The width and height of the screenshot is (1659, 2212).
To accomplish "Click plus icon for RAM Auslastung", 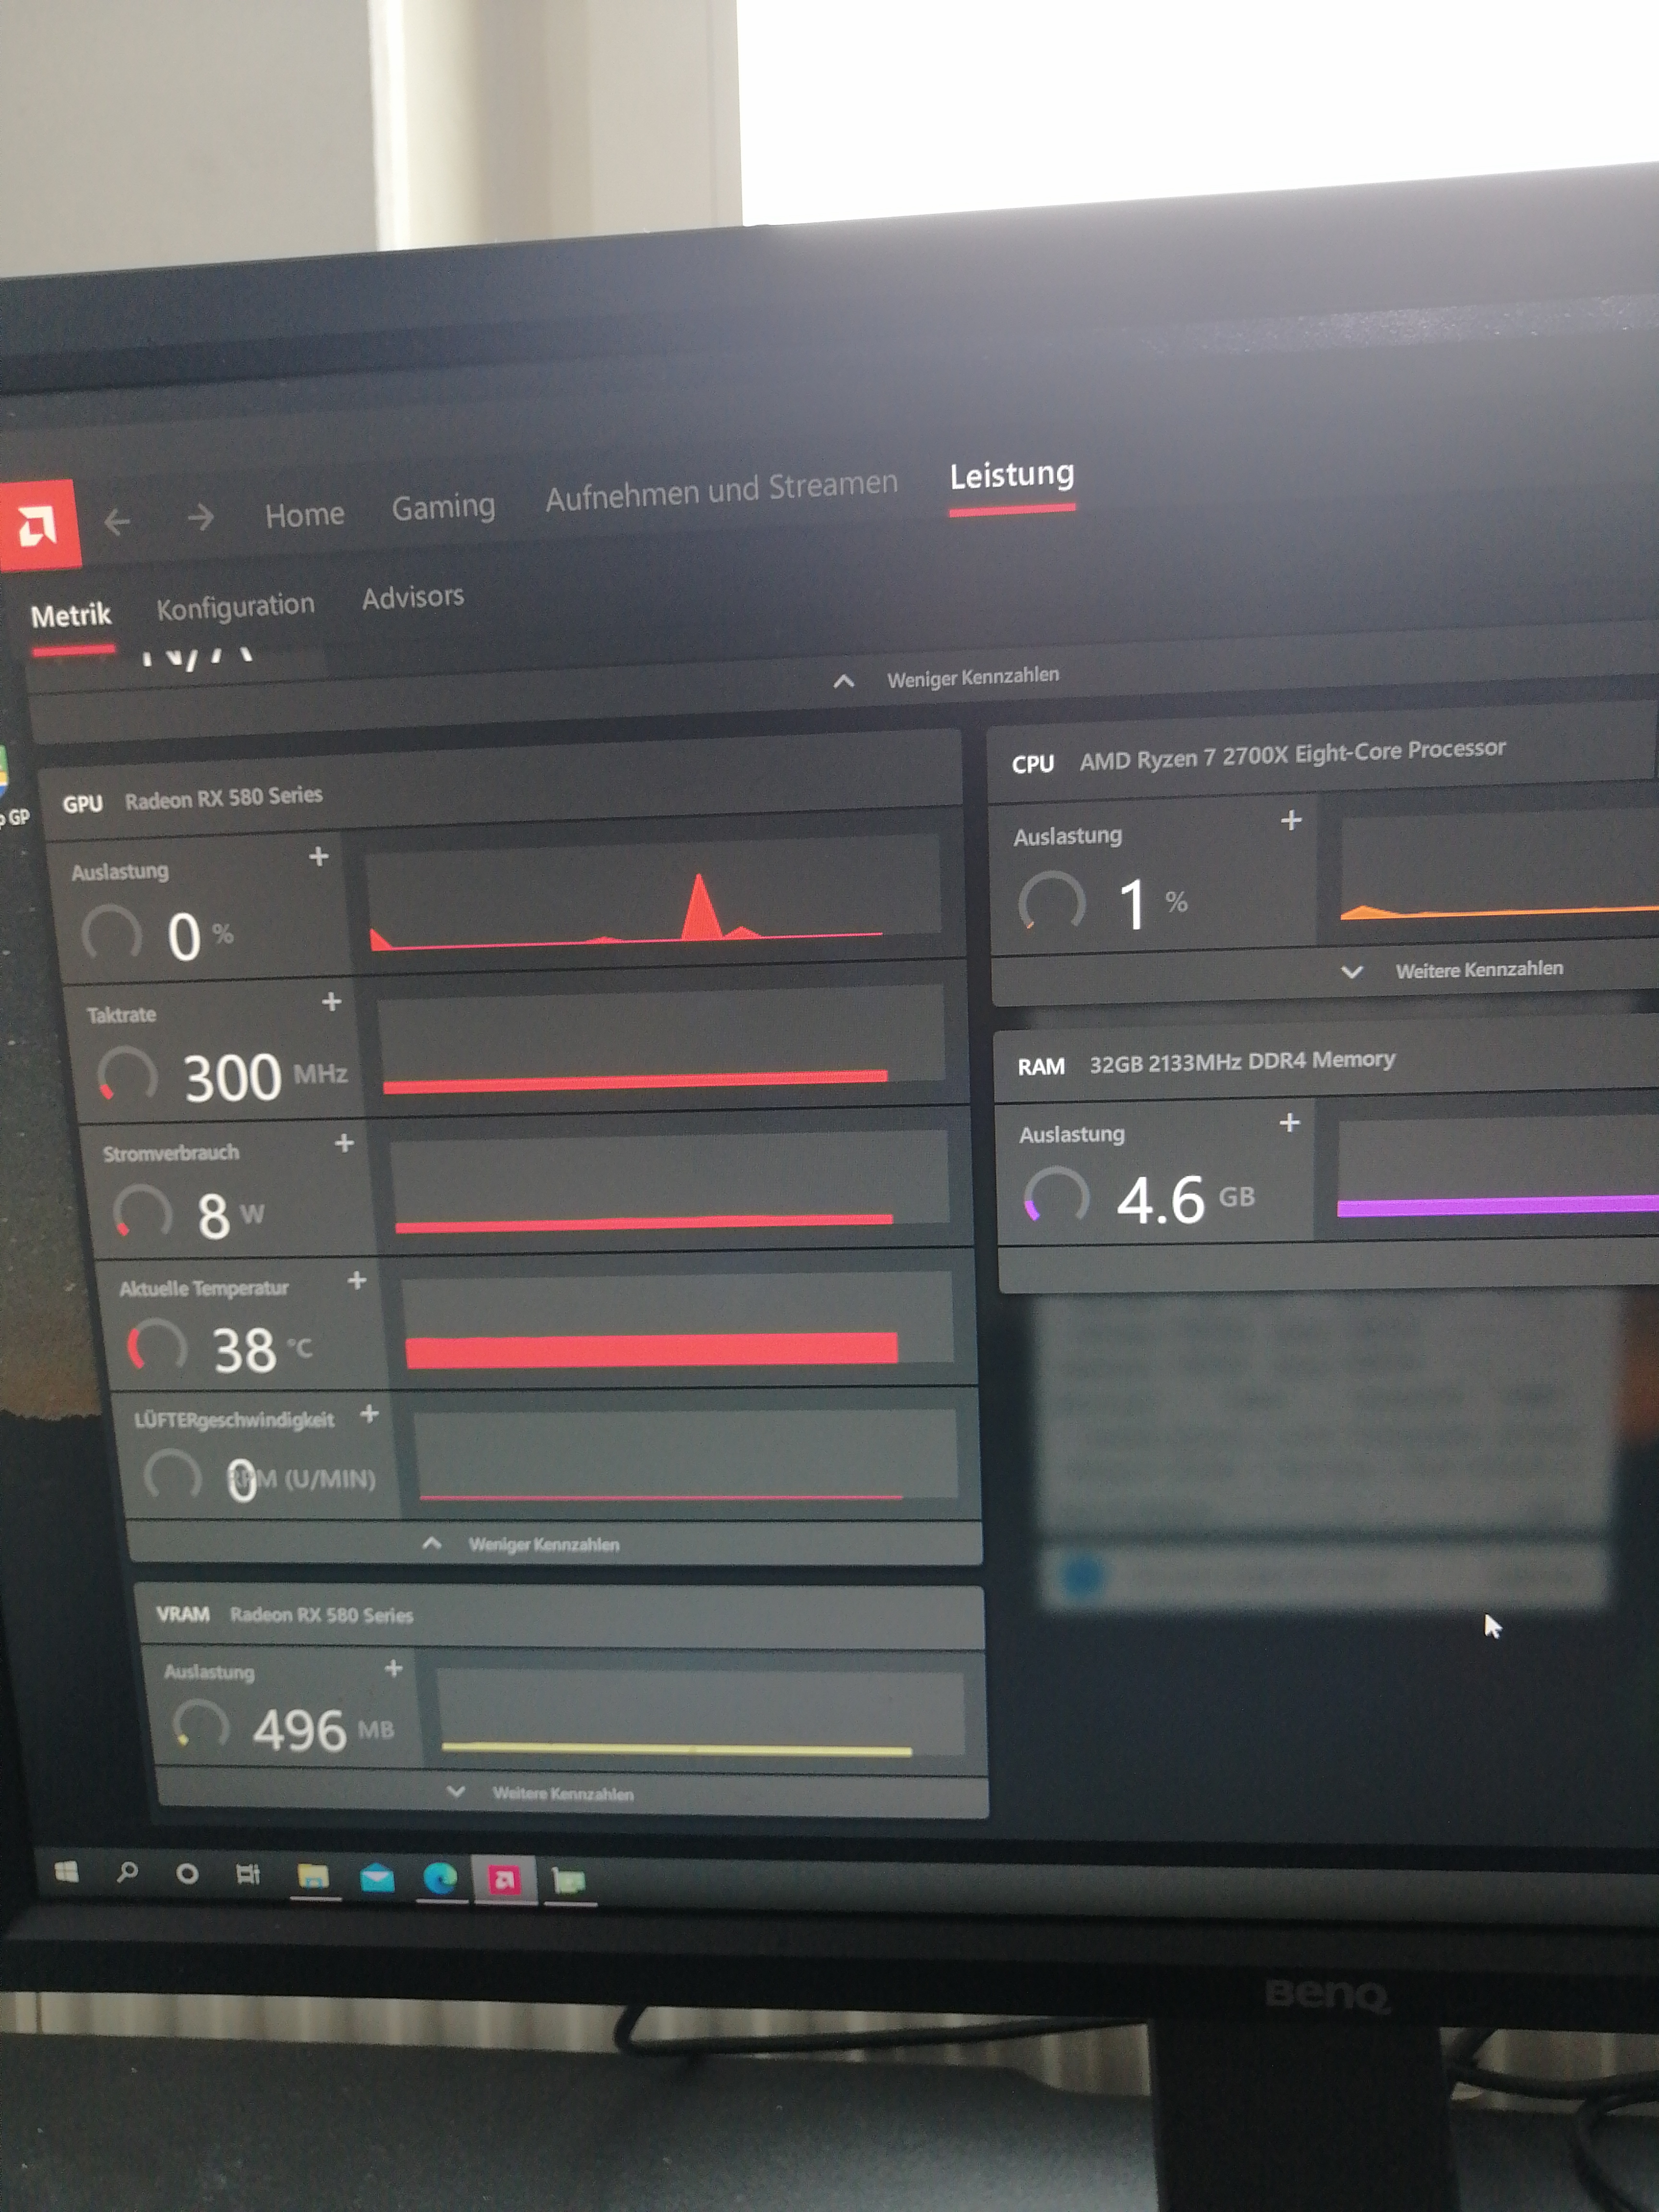I will 1289,1122.
